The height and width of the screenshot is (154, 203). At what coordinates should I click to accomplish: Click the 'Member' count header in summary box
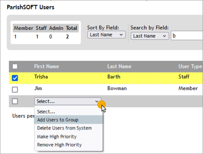click(x=24, y=28)
